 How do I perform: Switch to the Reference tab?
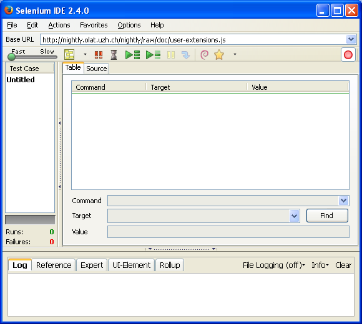click(x=54, y=265)
